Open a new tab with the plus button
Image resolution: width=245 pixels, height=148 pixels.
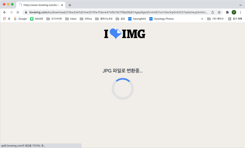point(70,5)
